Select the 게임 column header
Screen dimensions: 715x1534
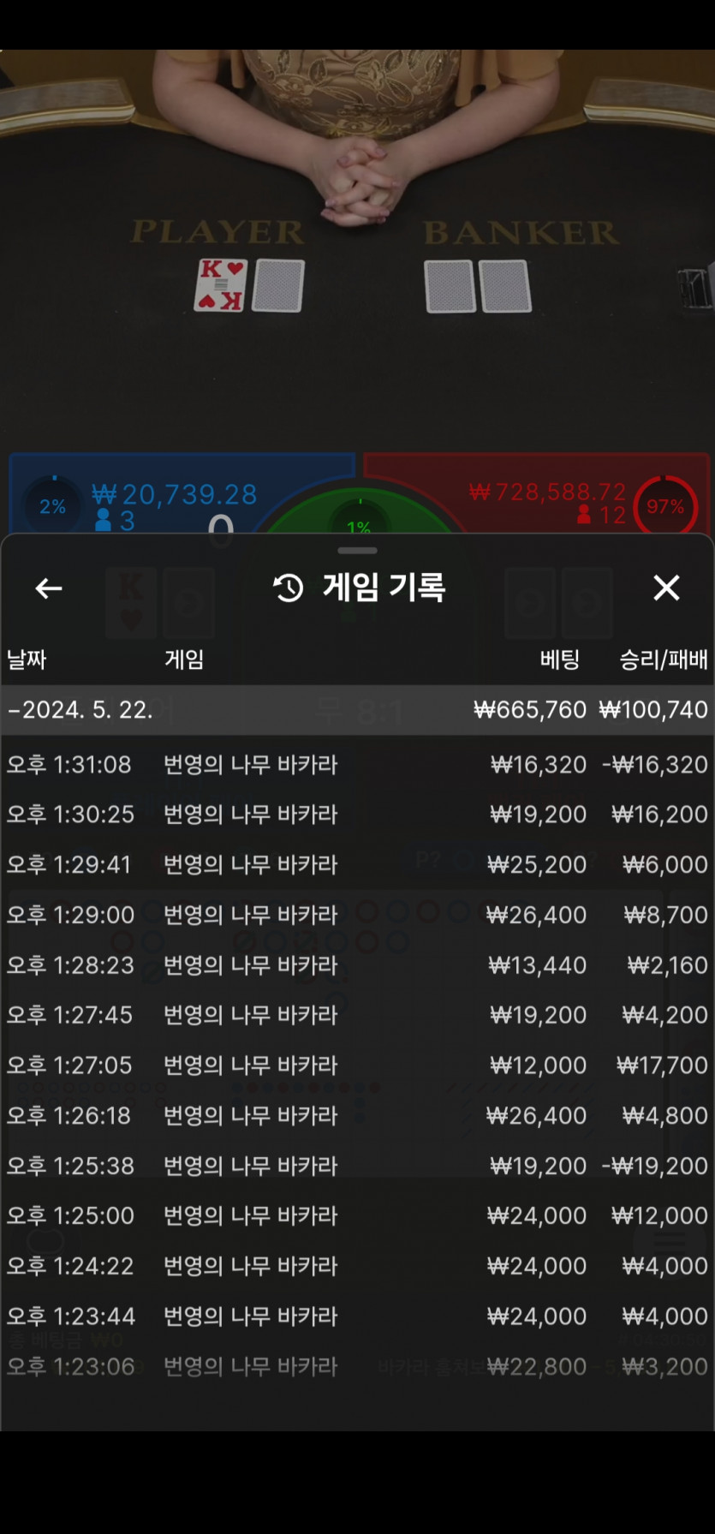coord(184,660)
